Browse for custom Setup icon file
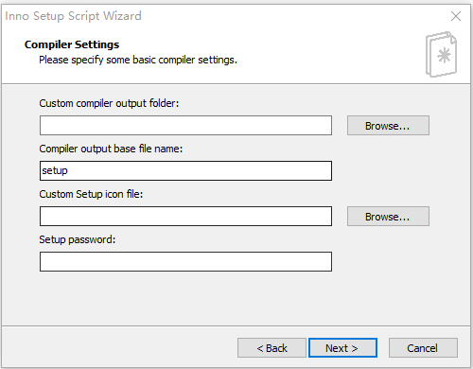This screenshot has width=473, height=369. (388, 216)
